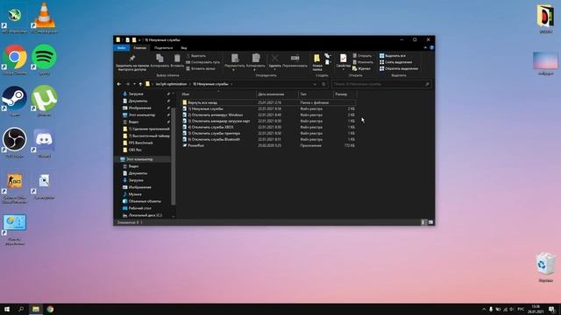Switch to large icons view in status bar
Image resolution: width=561 pixels, height=315 pixels.
(430, 222)
